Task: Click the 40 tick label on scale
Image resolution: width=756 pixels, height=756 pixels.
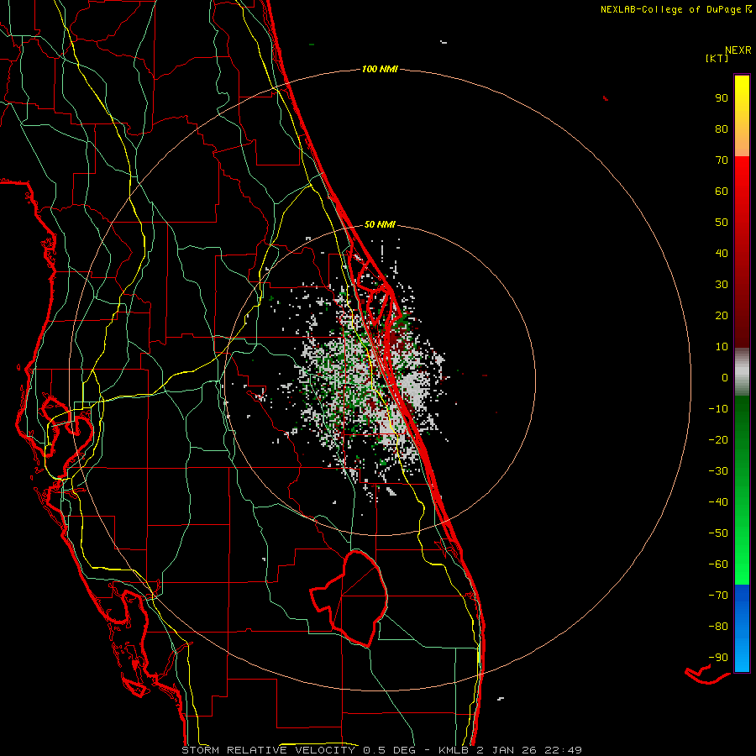Action: [x=722, y=254]
